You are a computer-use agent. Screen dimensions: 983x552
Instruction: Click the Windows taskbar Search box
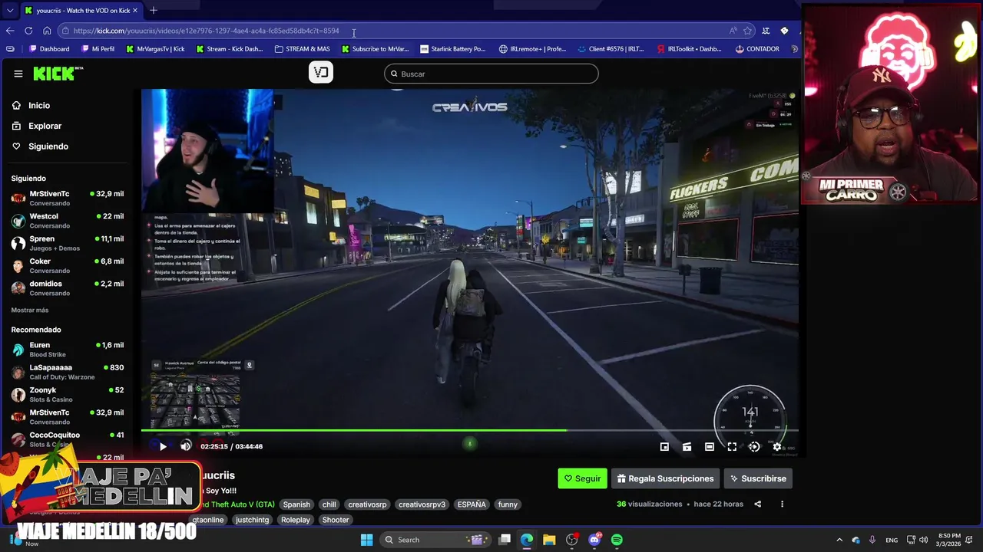[x=434, y=540]
